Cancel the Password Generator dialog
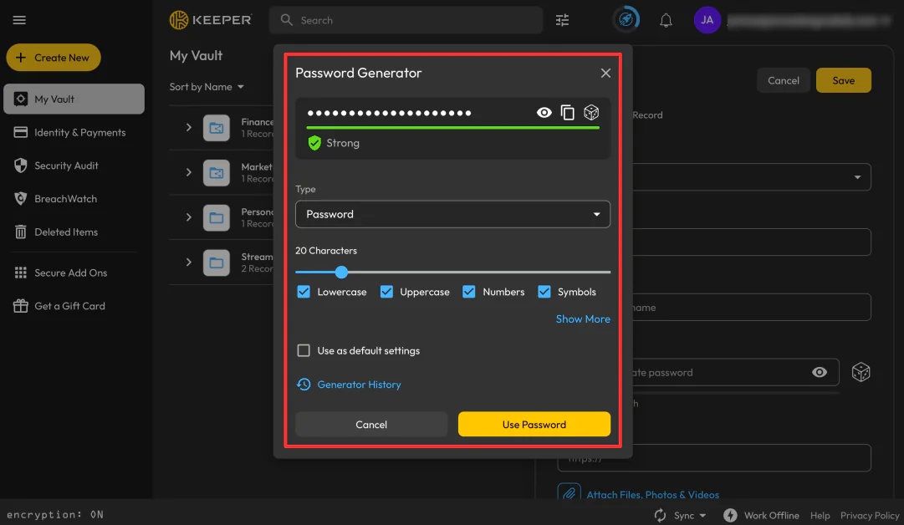 pyautogui.click(x=371, y=424)
